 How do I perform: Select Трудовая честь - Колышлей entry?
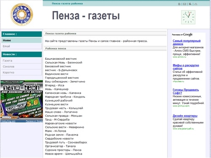[x=64, y=108]
